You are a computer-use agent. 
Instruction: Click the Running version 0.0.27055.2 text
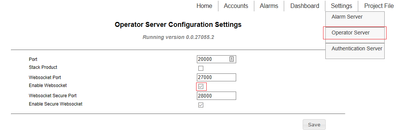[x=178, y=37]
